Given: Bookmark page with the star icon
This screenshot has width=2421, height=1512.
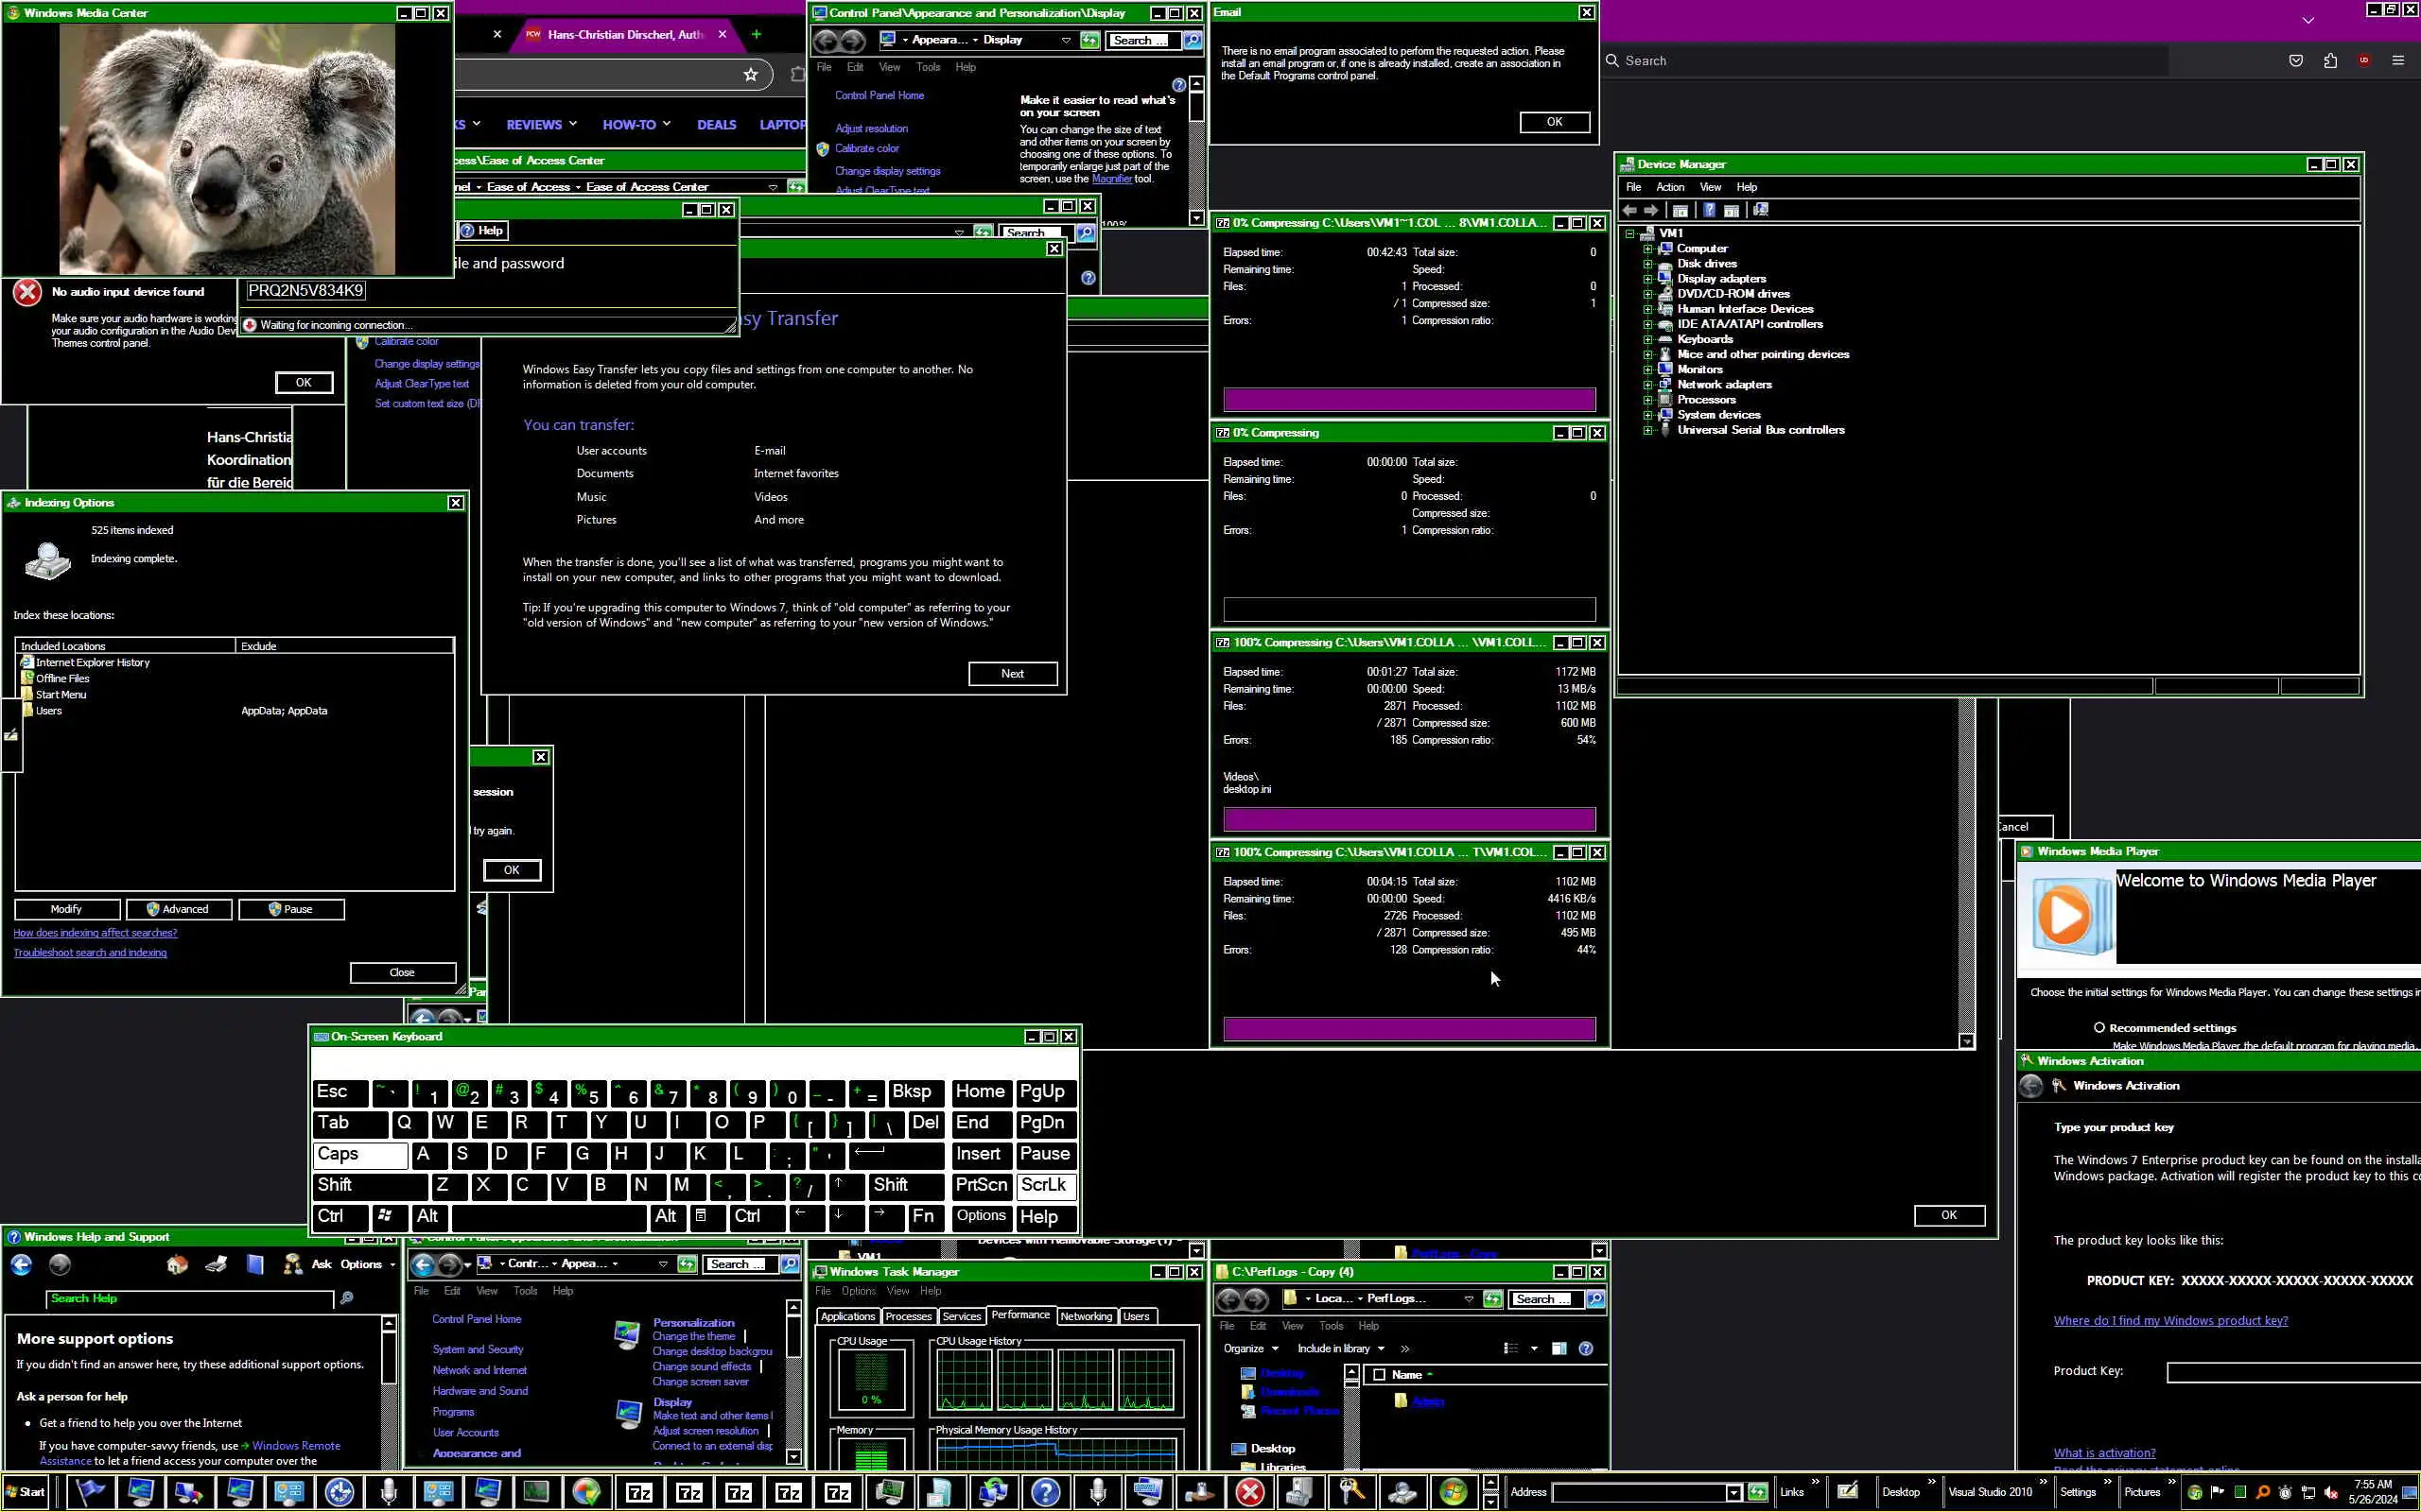Looking at the screenshot, I should tap(750, 74).
